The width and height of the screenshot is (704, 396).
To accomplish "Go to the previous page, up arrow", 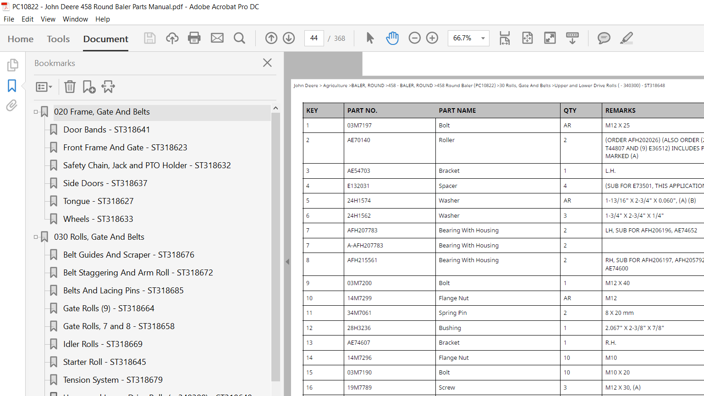I will 271,38.
